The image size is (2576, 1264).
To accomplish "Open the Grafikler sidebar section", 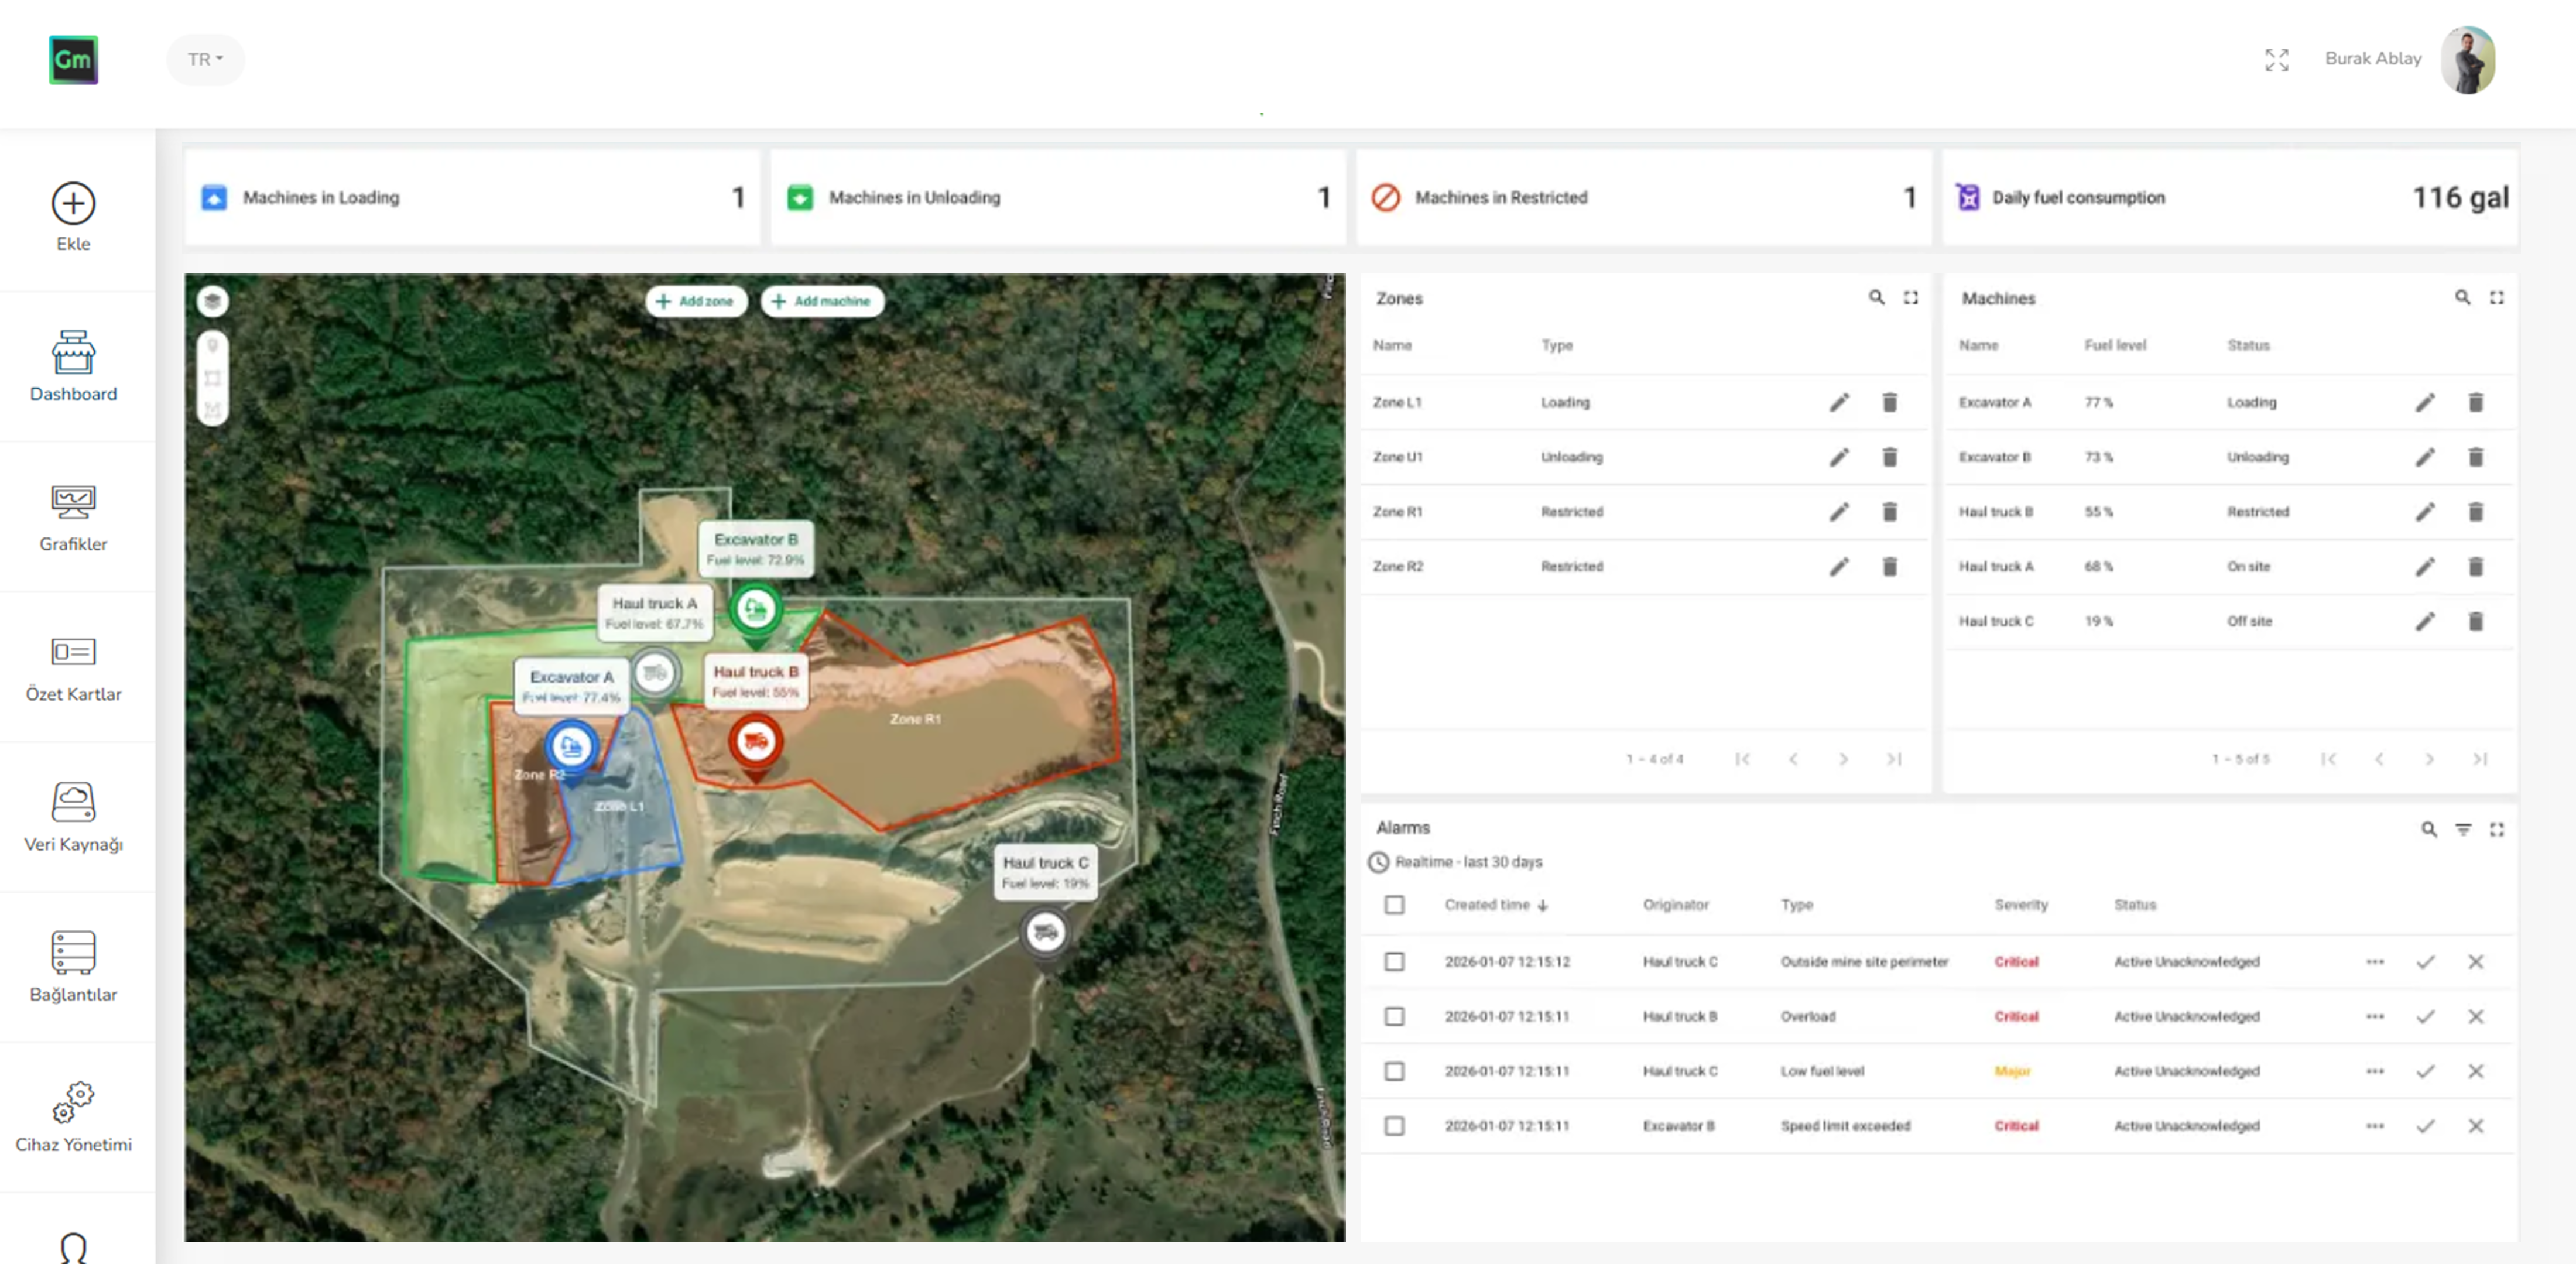I will [x=73, y=518].
